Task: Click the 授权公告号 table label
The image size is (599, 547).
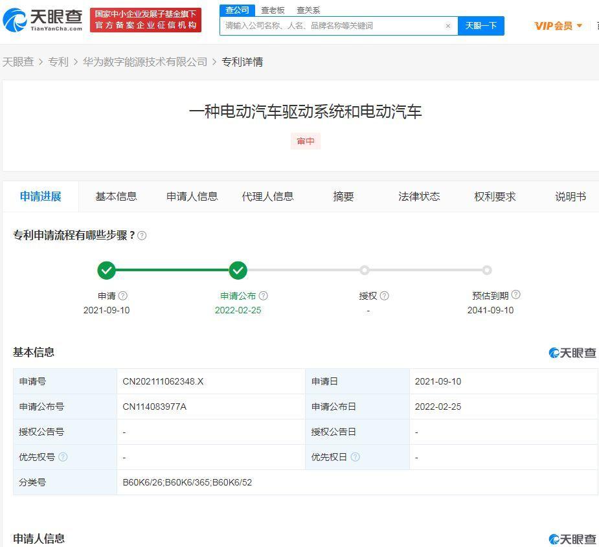Action: point(41,432)
